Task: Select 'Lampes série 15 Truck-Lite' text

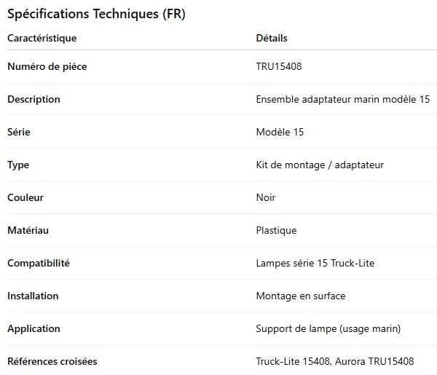Action: tap(315, 263)
